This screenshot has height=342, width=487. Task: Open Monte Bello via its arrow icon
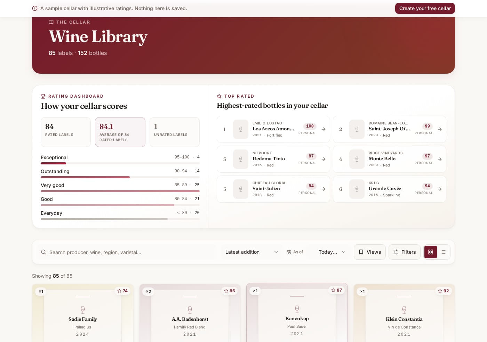(x=440, y=159)
